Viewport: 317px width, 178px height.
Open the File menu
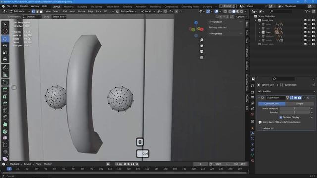click(8, 6)
